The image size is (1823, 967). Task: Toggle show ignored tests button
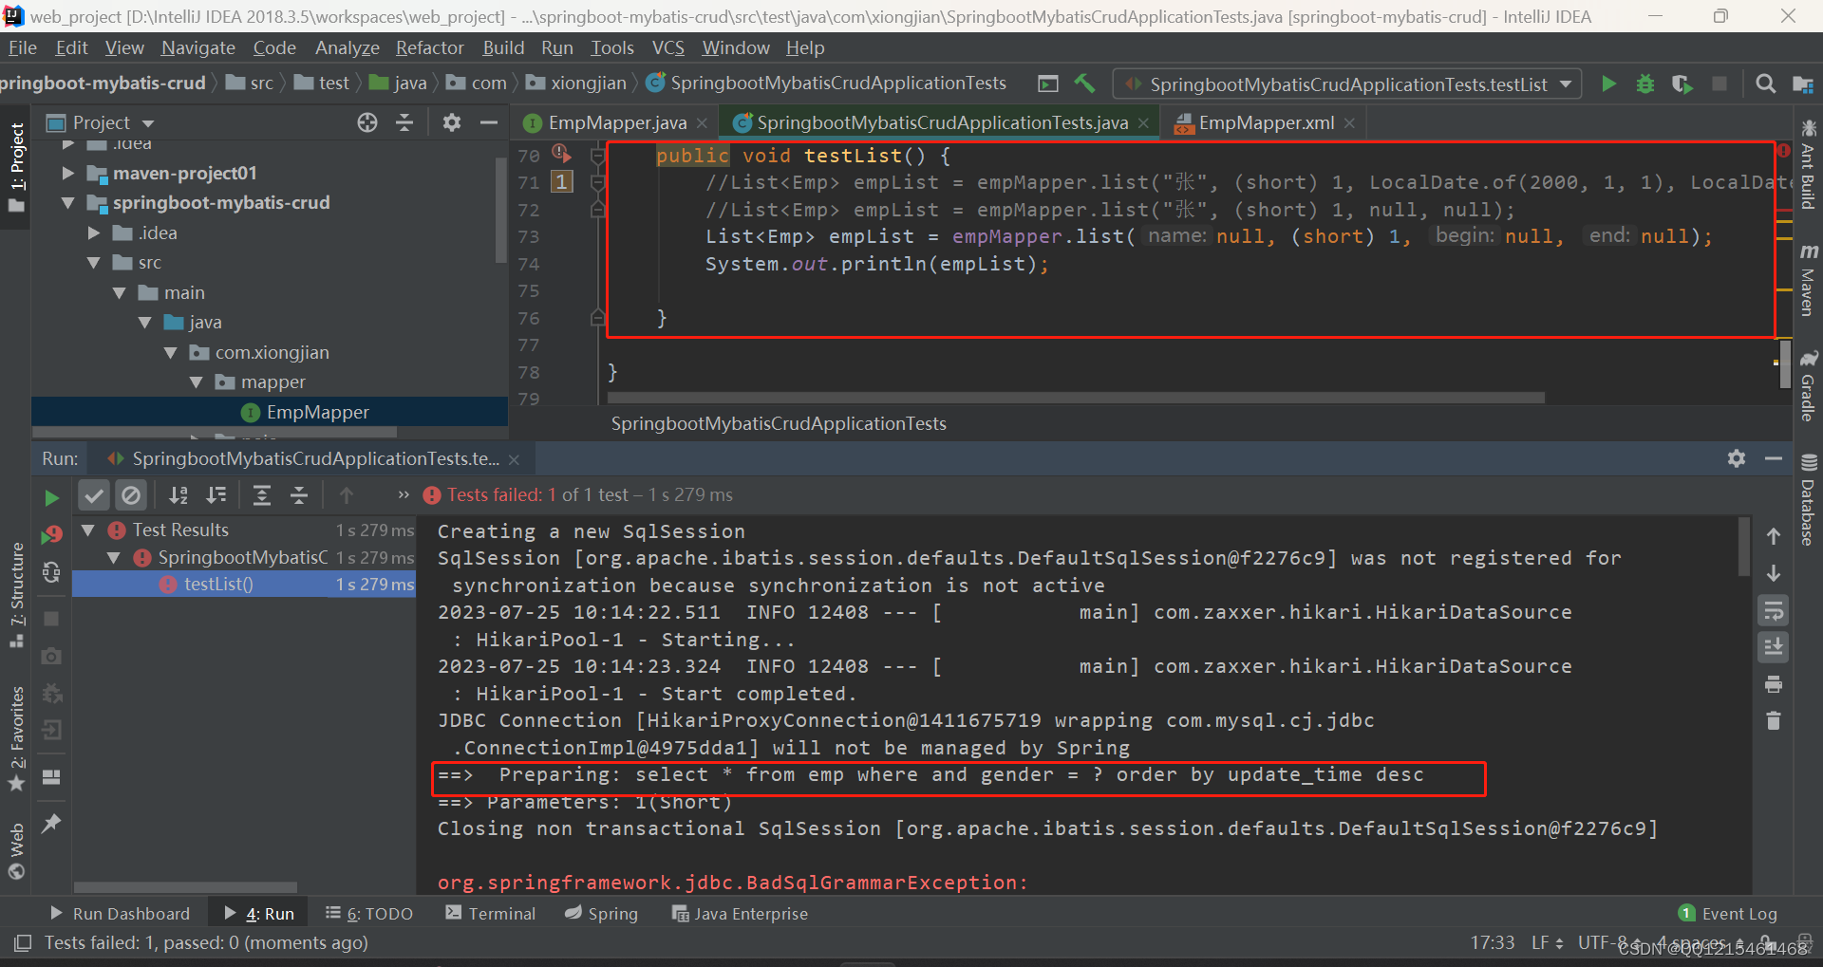point(131,494)
